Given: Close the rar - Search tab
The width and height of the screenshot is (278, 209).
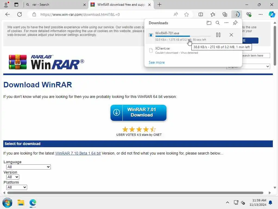Looking at the screenshot, I should tap(85, 5).
